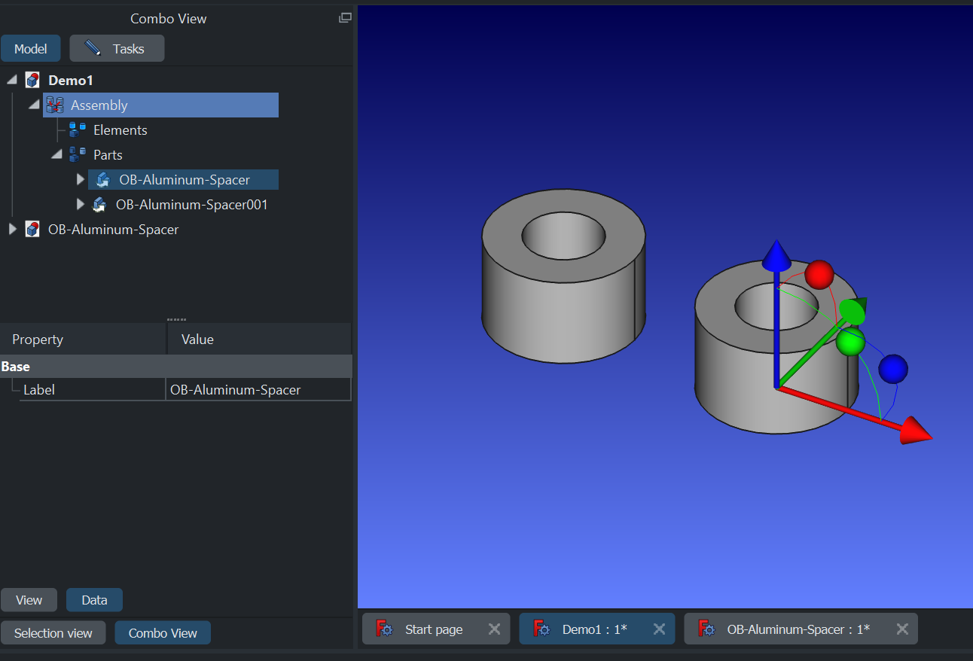Click the Base property group header
Viewport: 973px width, 661px height.
pyautogui.click(x=176, y=367)
